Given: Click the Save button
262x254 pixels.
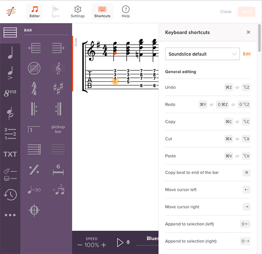Looking at the screenshot, I should coord(246,11).
